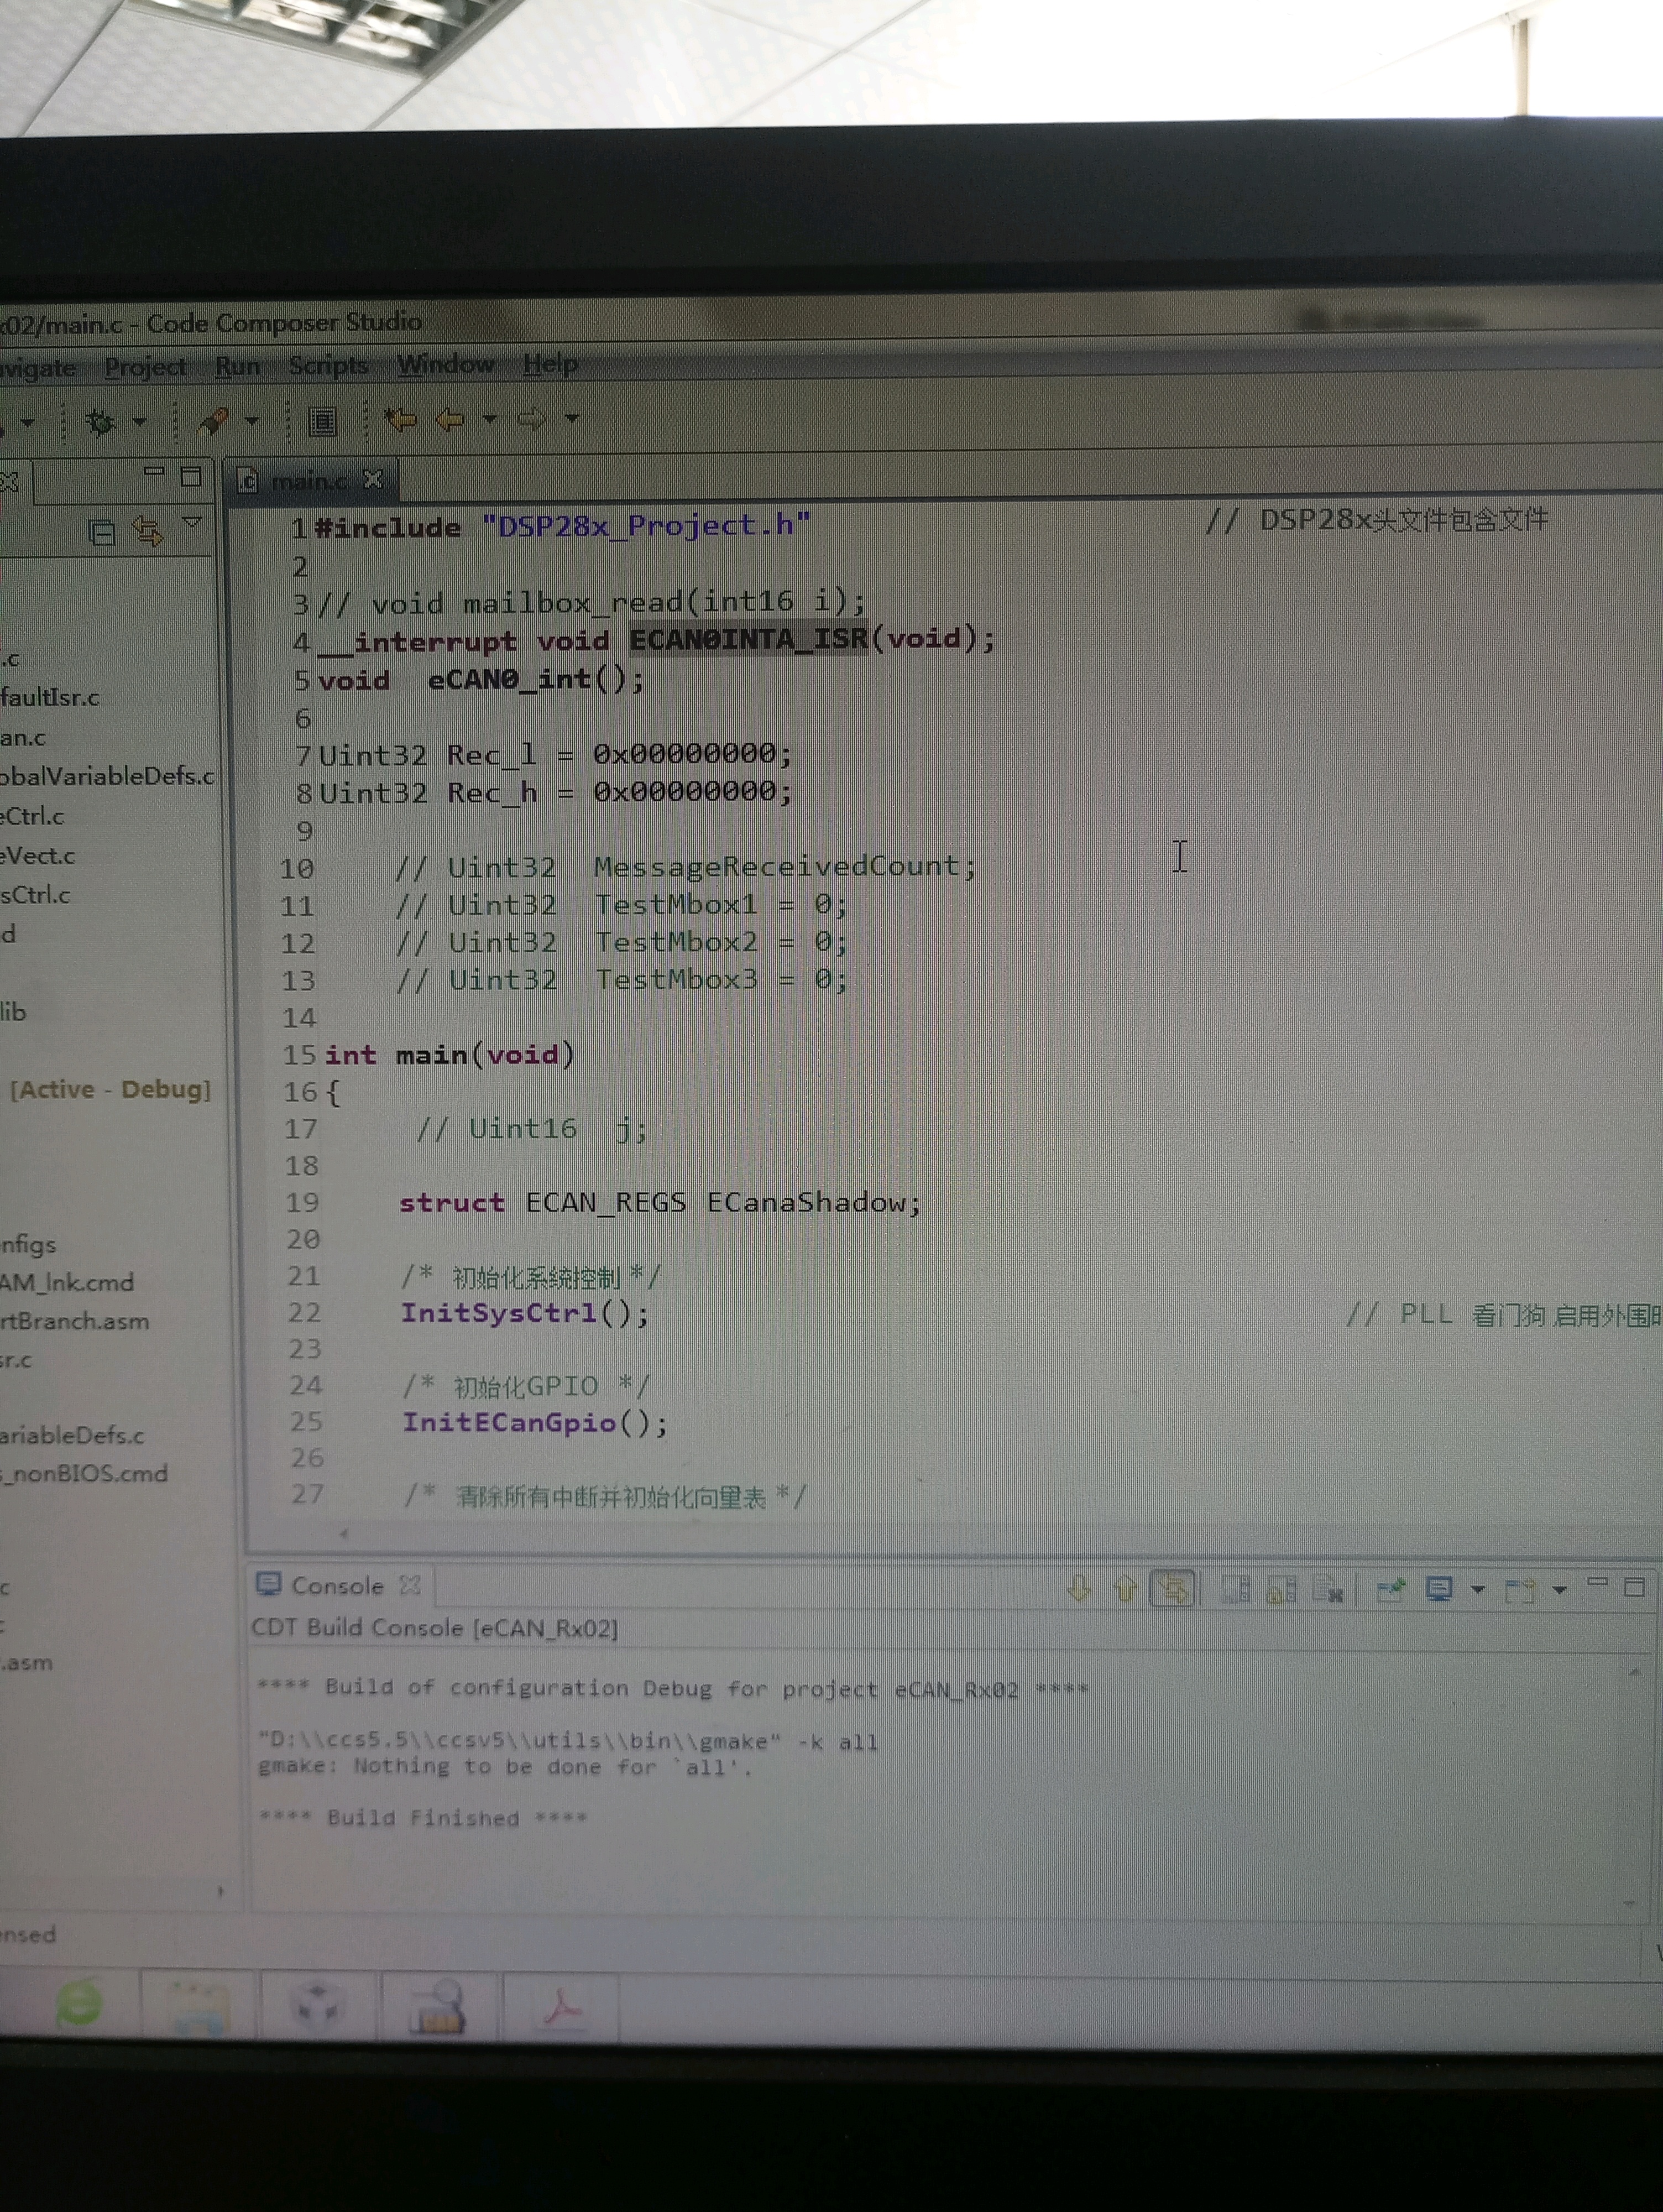Open Display Selected Console dropdown arrow
The image size is (1663, 2212).
(1478, 1589)
